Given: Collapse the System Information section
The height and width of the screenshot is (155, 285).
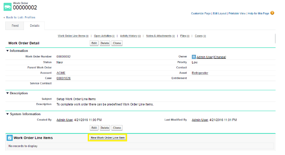Looking at the screenshot, I should pos(8,114).
